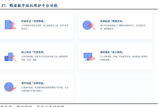Click the description text under 全网监测
159x107 pixels.
pyautogui.click(x=122, y=27)
